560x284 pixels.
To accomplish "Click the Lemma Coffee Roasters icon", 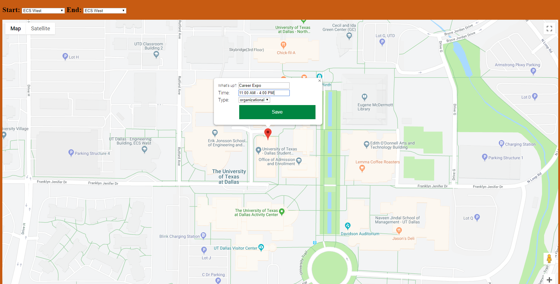I will [362, 169].
